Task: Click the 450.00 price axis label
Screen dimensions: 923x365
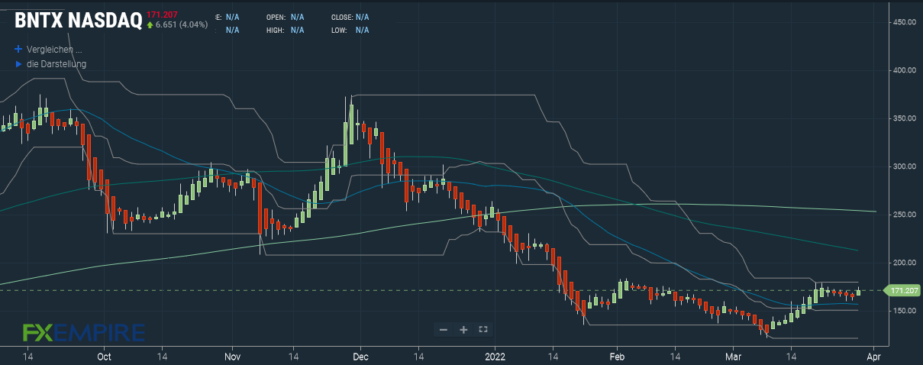Action: pyautogui.click(x=905, y=23)
